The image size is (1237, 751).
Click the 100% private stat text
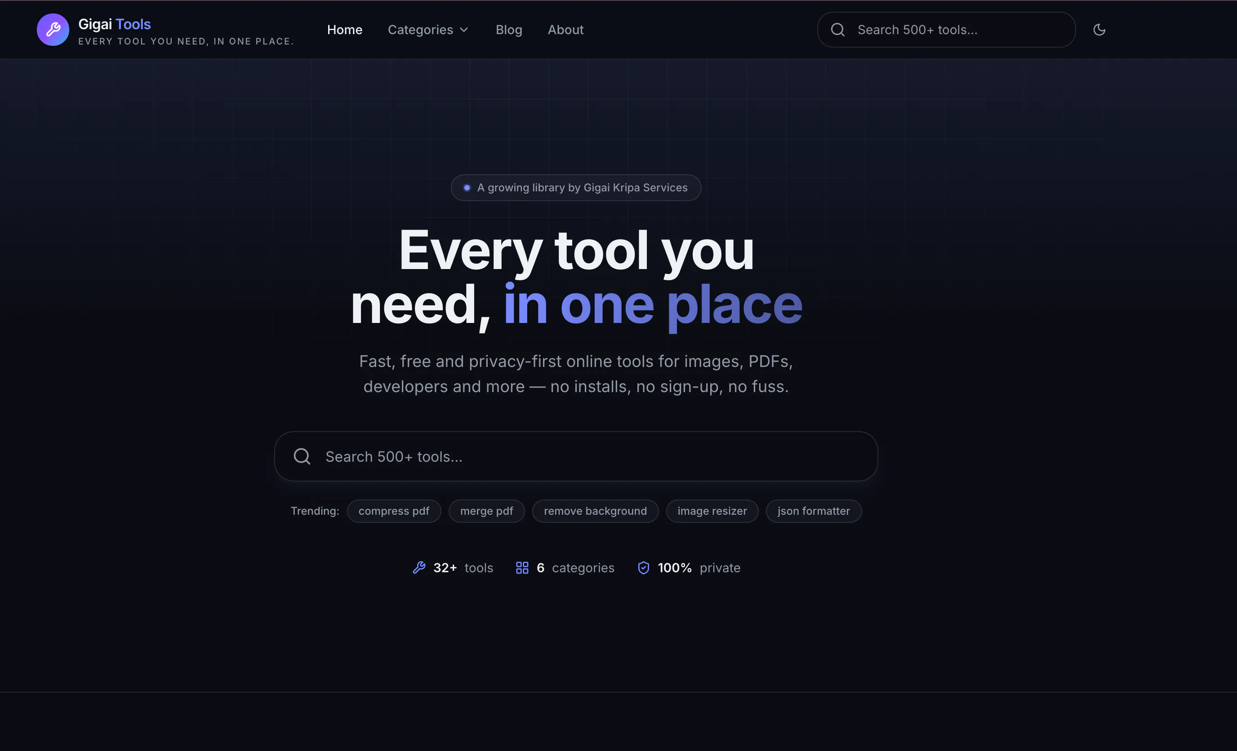[699, 568]
